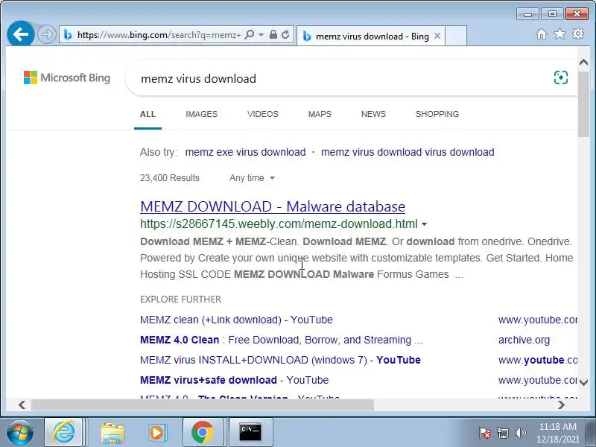The width and height of the screenshot is (596, 447).
Task: Open the address bar autocomplete dropdown arrow
Action: (261, 34)
